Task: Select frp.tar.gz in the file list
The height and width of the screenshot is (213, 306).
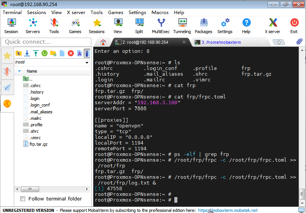Action: tap(38, 144)
